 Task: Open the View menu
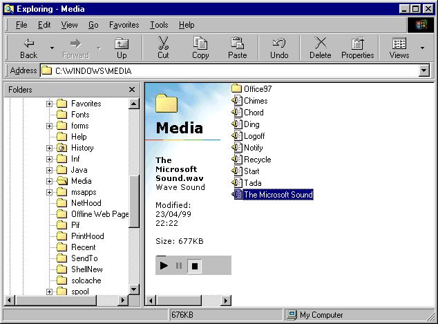tap(69, 25)
